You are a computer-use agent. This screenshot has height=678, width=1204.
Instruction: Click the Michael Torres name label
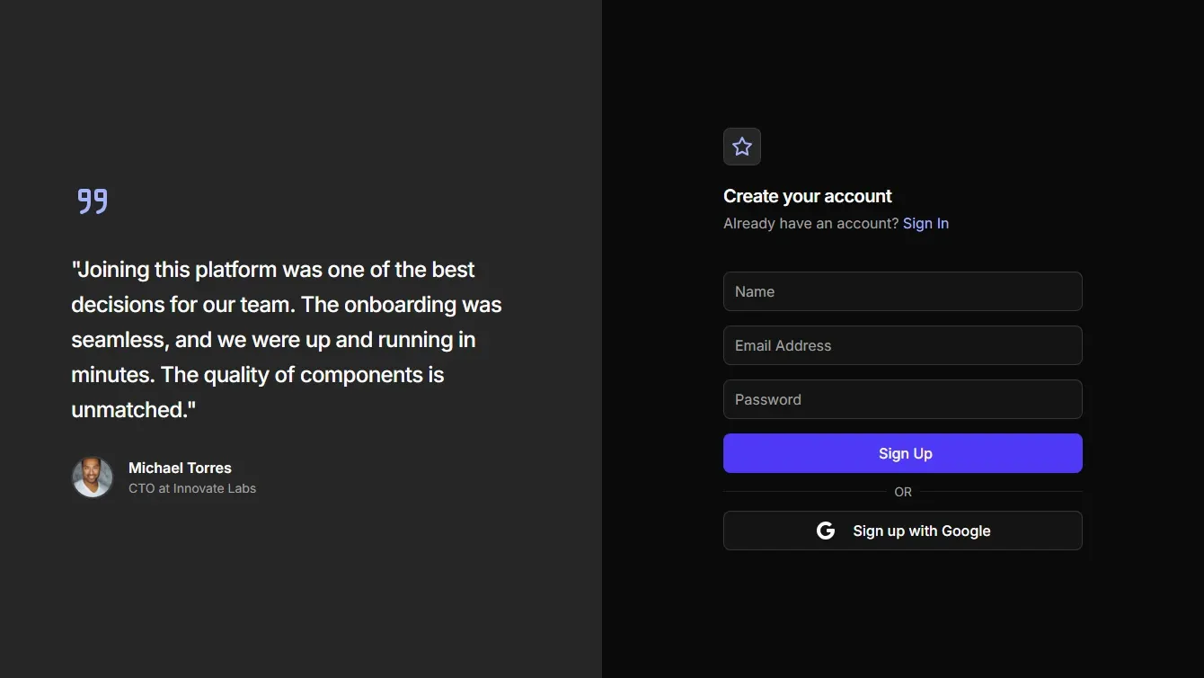click(x=180, y=468)
